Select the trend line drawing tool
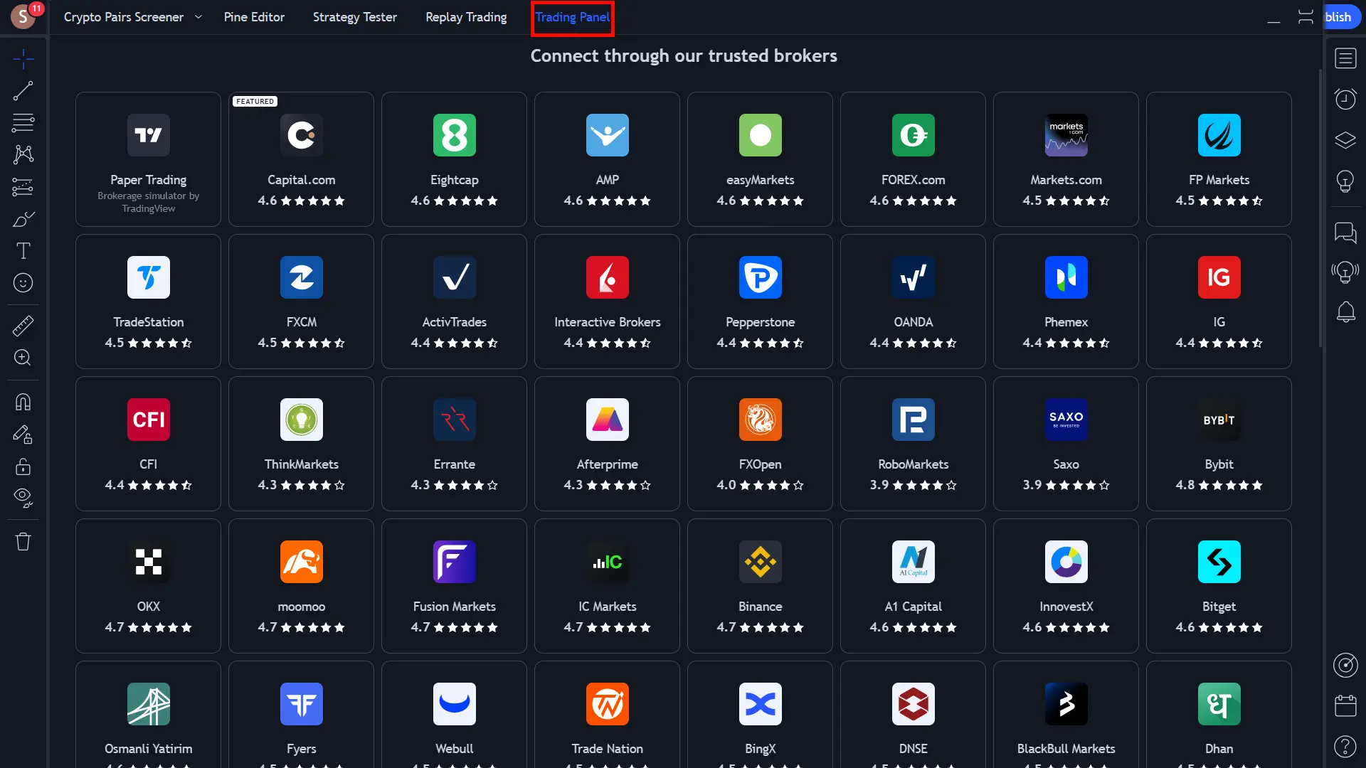Screen dimensions: 1366x768 pos(23,91)
